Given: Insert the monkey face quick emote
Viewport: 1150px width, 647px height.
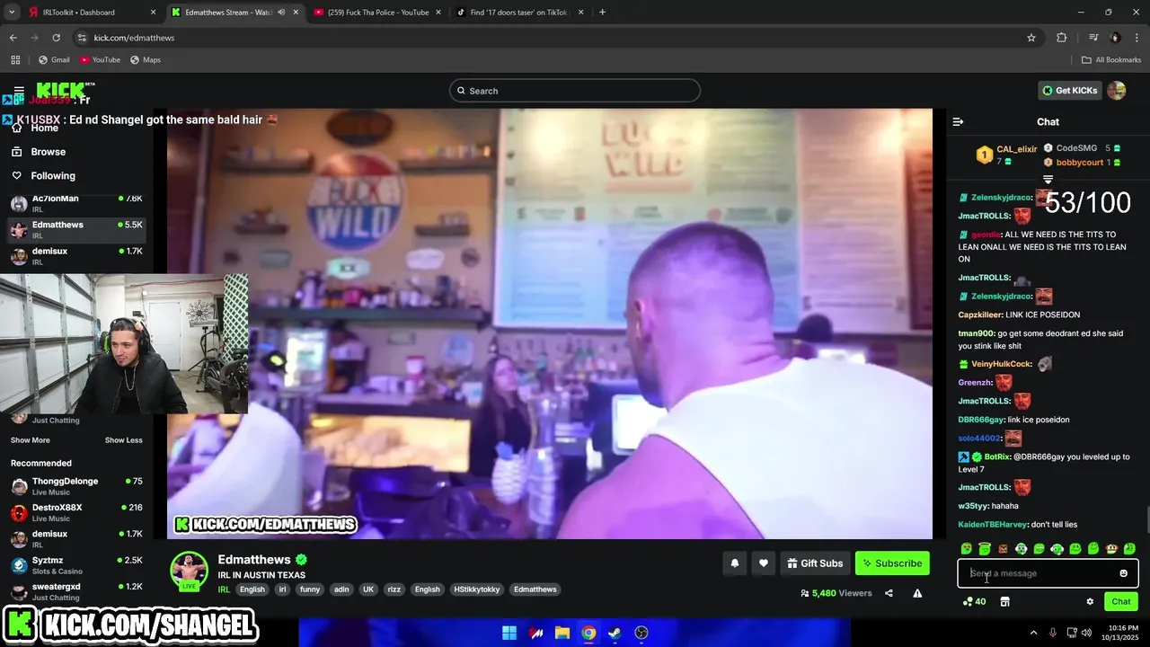Looking at the screenshot, I should click(1111, 548).
